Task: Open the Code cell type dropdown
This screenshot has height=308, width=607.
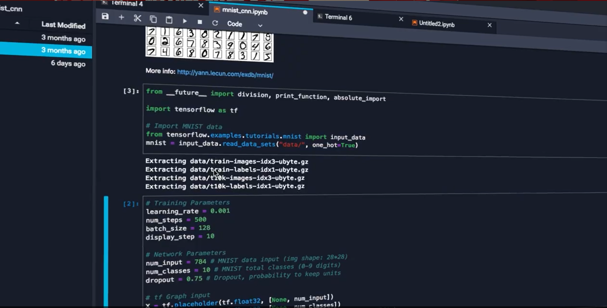Action: click(244, 24)
